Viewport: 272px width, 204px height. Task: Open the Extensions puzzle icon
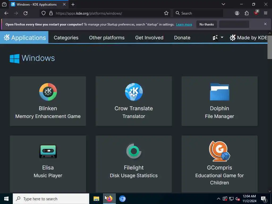pos(246,13)
